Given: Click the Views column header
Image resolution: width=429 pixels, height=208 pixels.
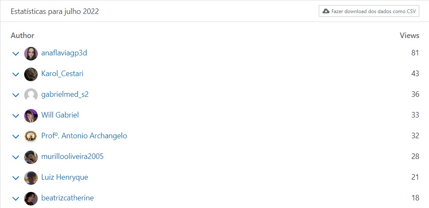Looking at the screenshot, I should 409,36.
